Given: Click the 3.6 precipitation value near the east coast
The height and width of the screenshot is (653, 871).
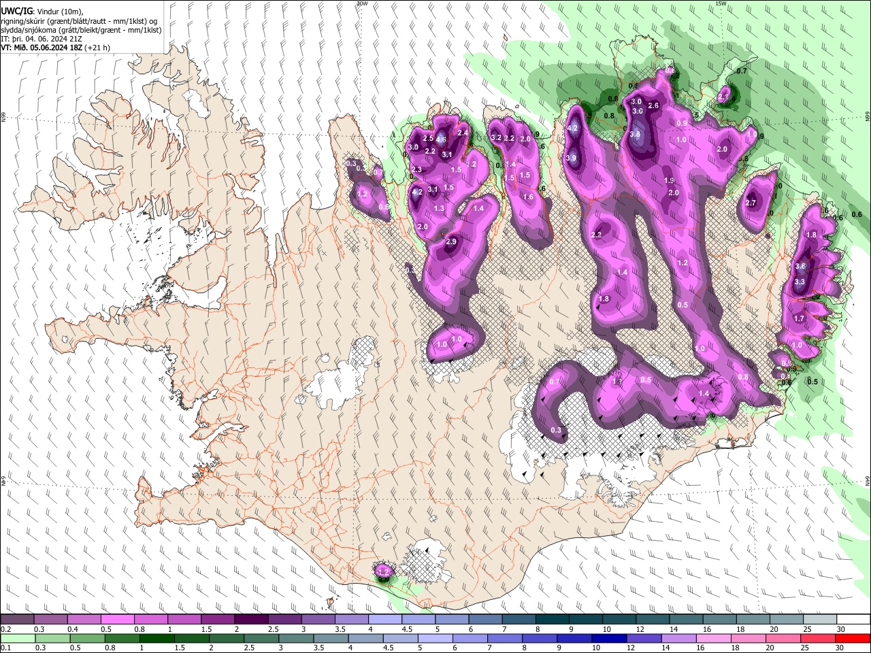Looking at the screenshot, I should 800,267.
